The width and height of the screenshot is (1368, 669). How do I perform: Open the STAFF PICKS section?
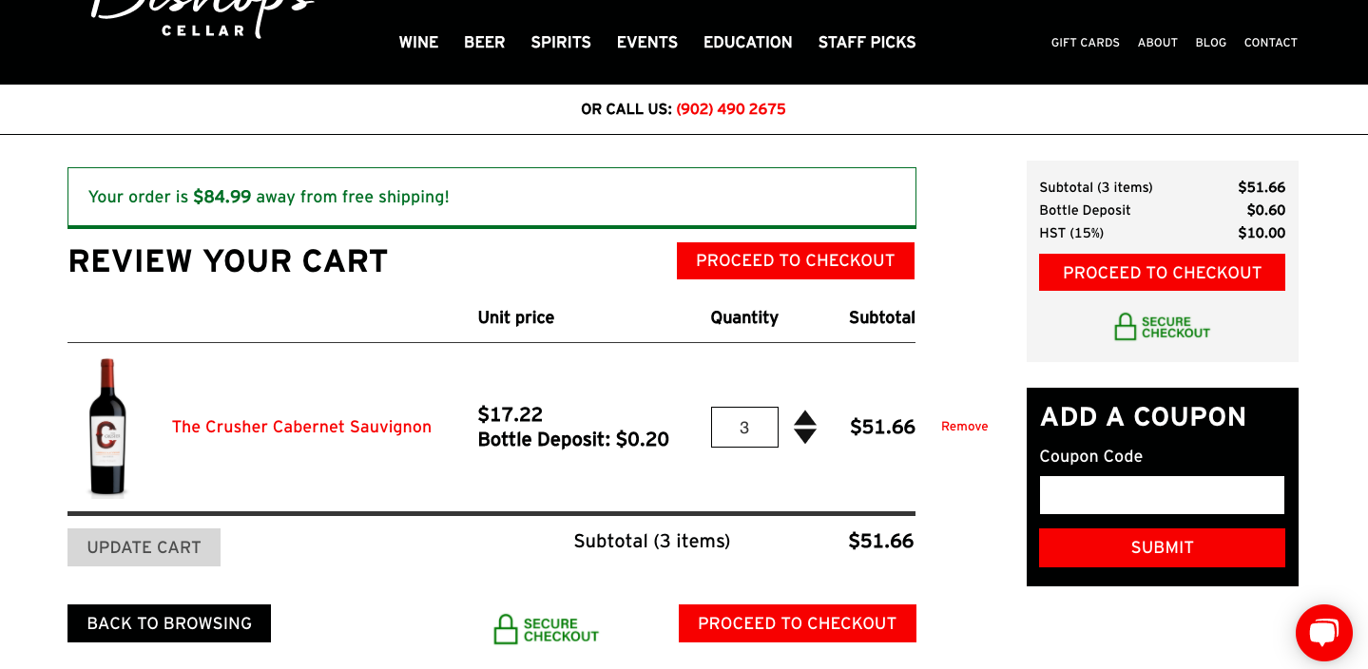(x=866, y=42)
